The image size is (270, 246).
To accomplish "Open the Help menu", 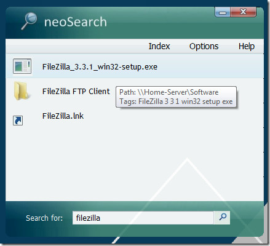I will point(247,46).
